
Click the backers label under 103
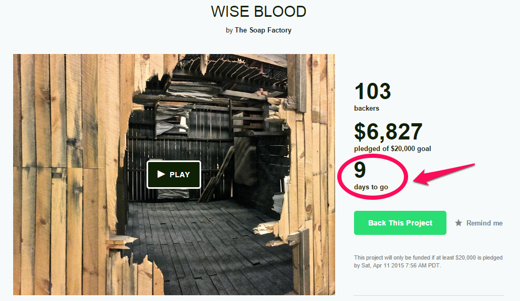[367, 108]
